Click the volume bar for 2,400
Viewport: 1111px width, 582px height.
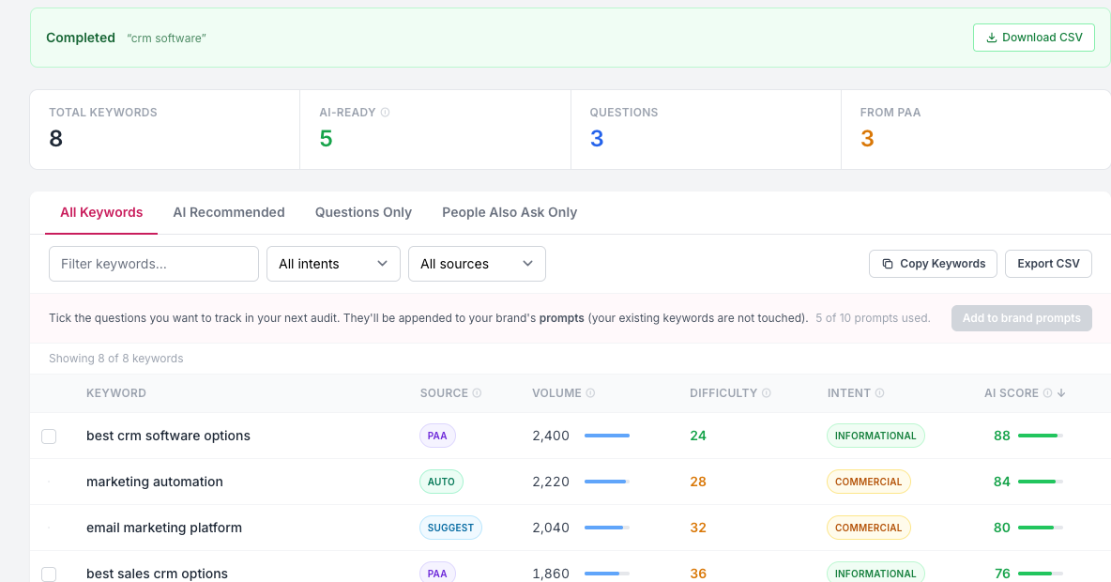click(607, 436)
